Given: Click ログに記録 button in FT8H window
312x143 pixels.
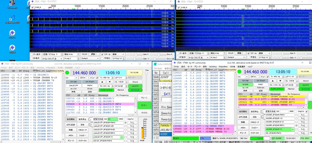Looking at the screenshot, I should click(243, 117).
